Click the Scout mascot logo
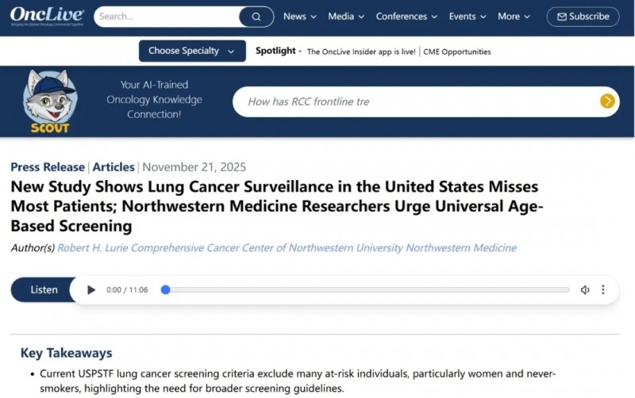 click(x=51, y=101)
